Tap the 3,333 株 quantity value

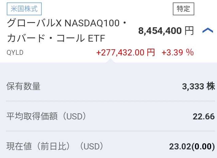point(199,86)
